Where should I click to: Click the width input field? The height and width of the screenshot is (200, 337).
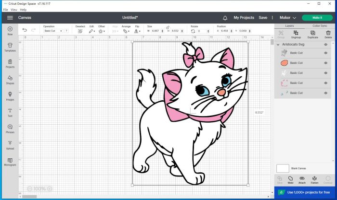click(156, 31)
